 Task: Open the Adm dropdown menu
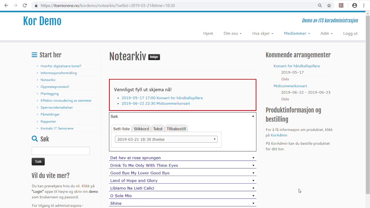click(326, 34)
